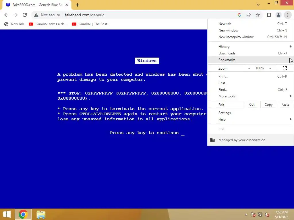Screen dimensions: 294x220
Task: Select the FakeBSOD.com browser tab
Action: point(37,5)
